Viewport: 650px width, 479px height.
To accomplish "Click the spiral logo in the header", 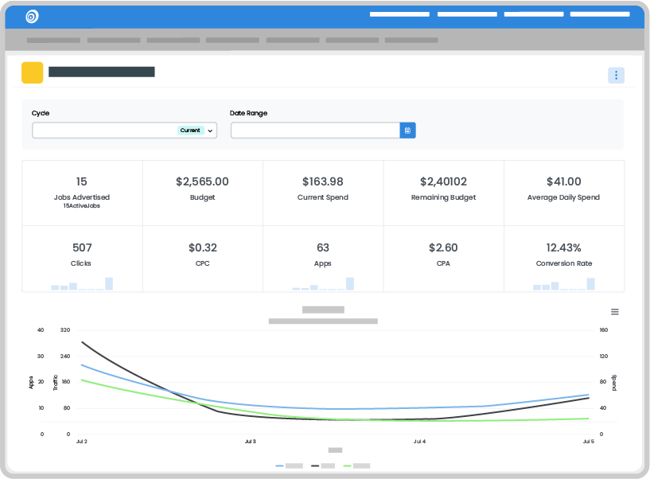I will coord(32,16).
